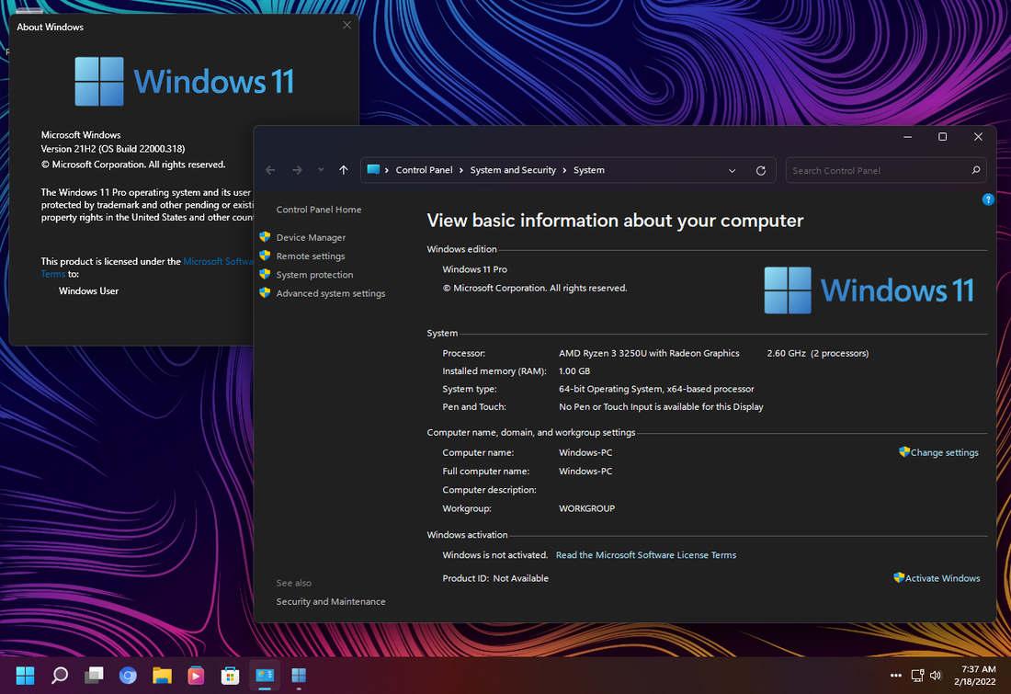
Task: Click the shield icon beside Remote settings
Action: tap(265, 256)
